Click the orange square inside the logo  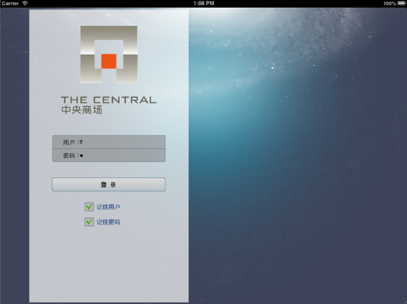tap(109, 61)
